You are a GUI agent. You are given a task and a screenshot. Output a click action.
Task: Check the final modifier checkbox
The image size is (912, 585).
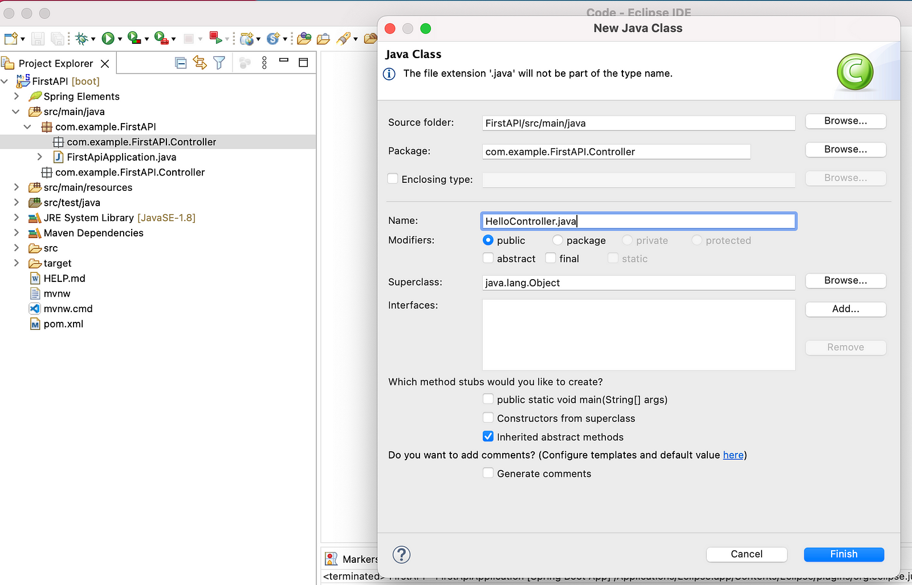point(551,258)
